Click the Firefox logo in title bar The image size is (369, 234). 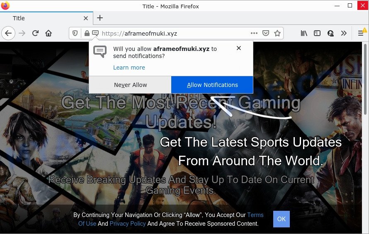click(5, 5)
